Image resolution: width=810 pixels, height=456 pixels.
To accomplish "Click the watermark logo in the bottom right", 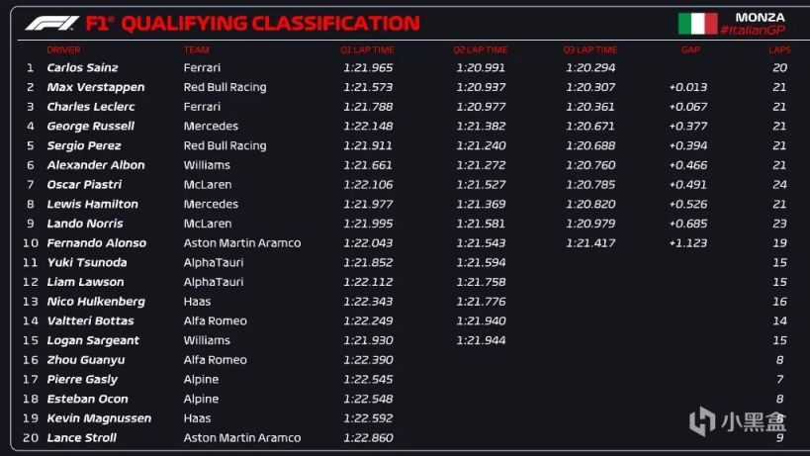I will [x=736, y=421].
